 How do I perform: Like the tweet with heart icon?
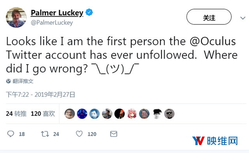pyautogui.click(x=79, y=134)
